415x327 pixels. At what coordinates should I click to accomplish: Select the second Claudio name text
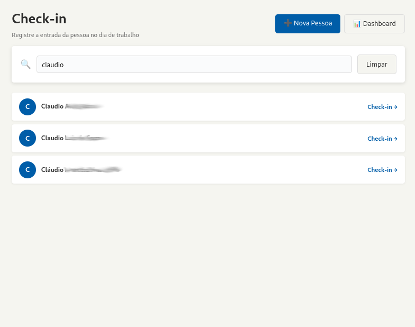53,138
